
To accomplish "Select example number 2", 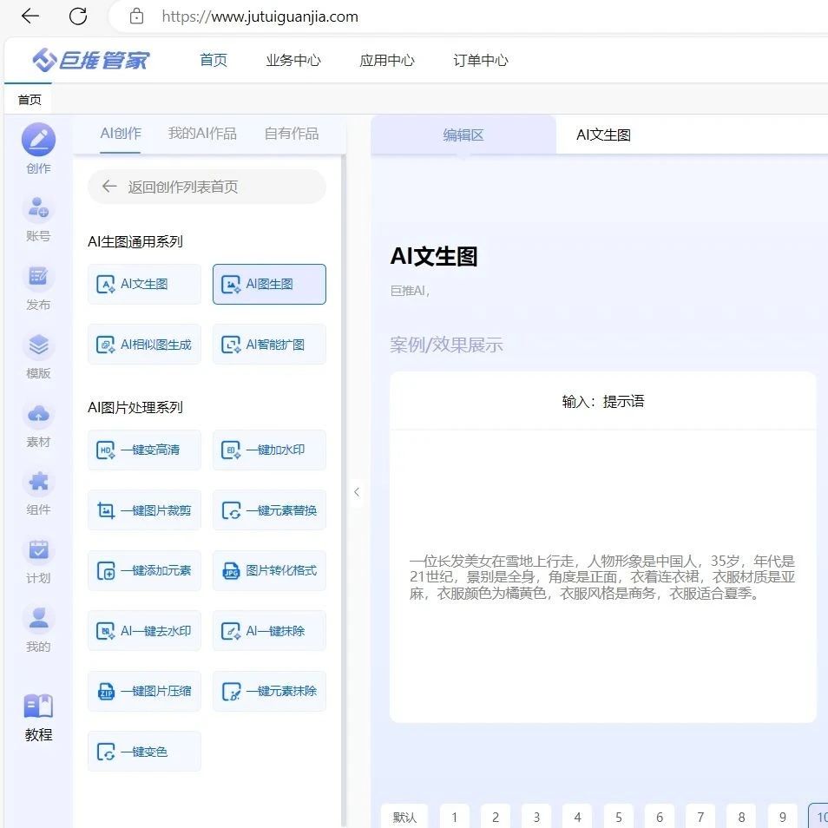I will click(496, 817).
